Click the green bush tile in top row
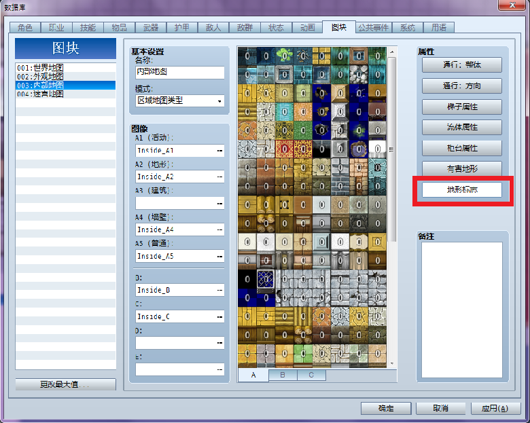The height and width of the screenshot is (423, 530). pos(284,56)
